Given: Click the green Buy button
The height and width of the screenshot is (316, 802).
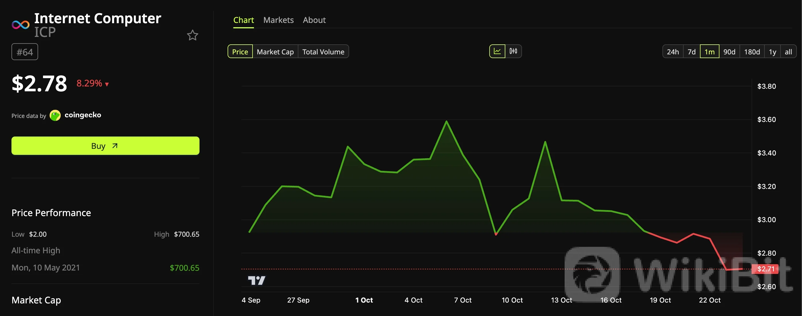Looking at the screenshot, I should [105, 146].
